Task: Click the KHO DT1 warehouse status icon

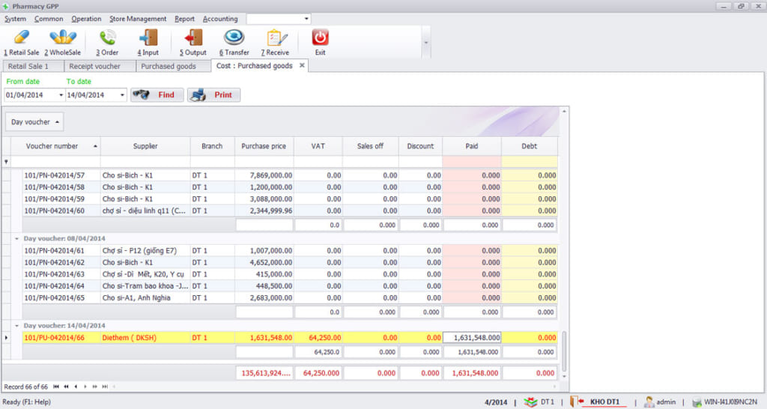Action: click(577, 402)
